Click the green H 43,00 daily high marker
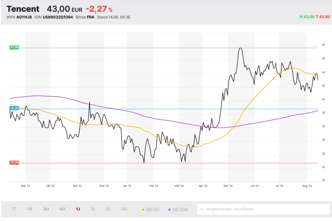 point(306,16)
